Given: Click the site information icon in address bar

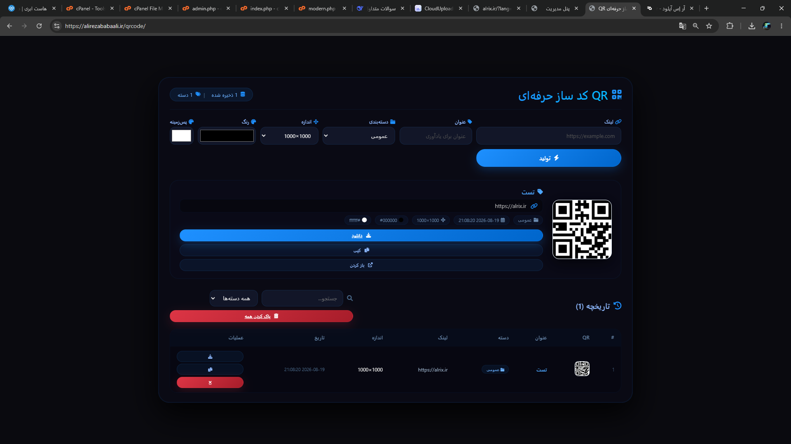Looking at the screenshot, I should (x=57, y=26).
